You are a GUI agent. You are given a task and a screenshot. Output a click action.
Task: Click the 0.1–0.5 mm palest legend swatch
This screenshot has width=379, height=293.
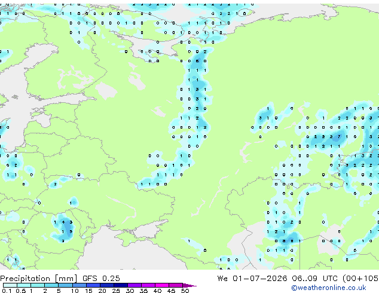[10, 285]
